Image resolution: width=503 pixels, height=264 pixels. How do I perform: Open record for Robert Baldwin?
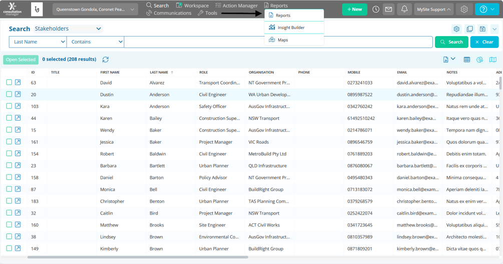[18, 153]
